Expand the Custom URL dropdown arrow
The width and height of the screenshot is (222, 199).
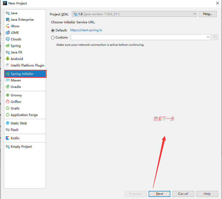point(208,37)
